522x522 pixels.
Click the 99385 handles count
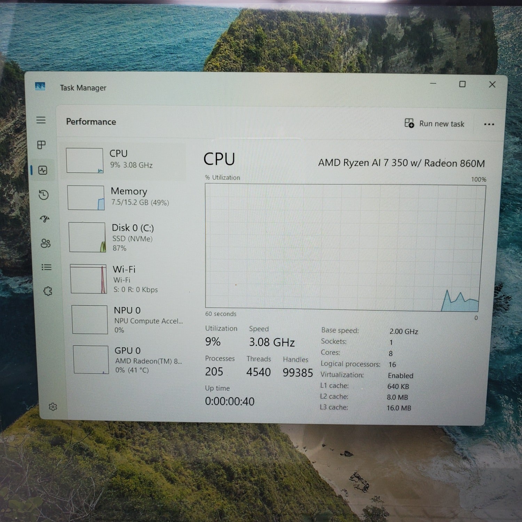[x=298, y=373]
